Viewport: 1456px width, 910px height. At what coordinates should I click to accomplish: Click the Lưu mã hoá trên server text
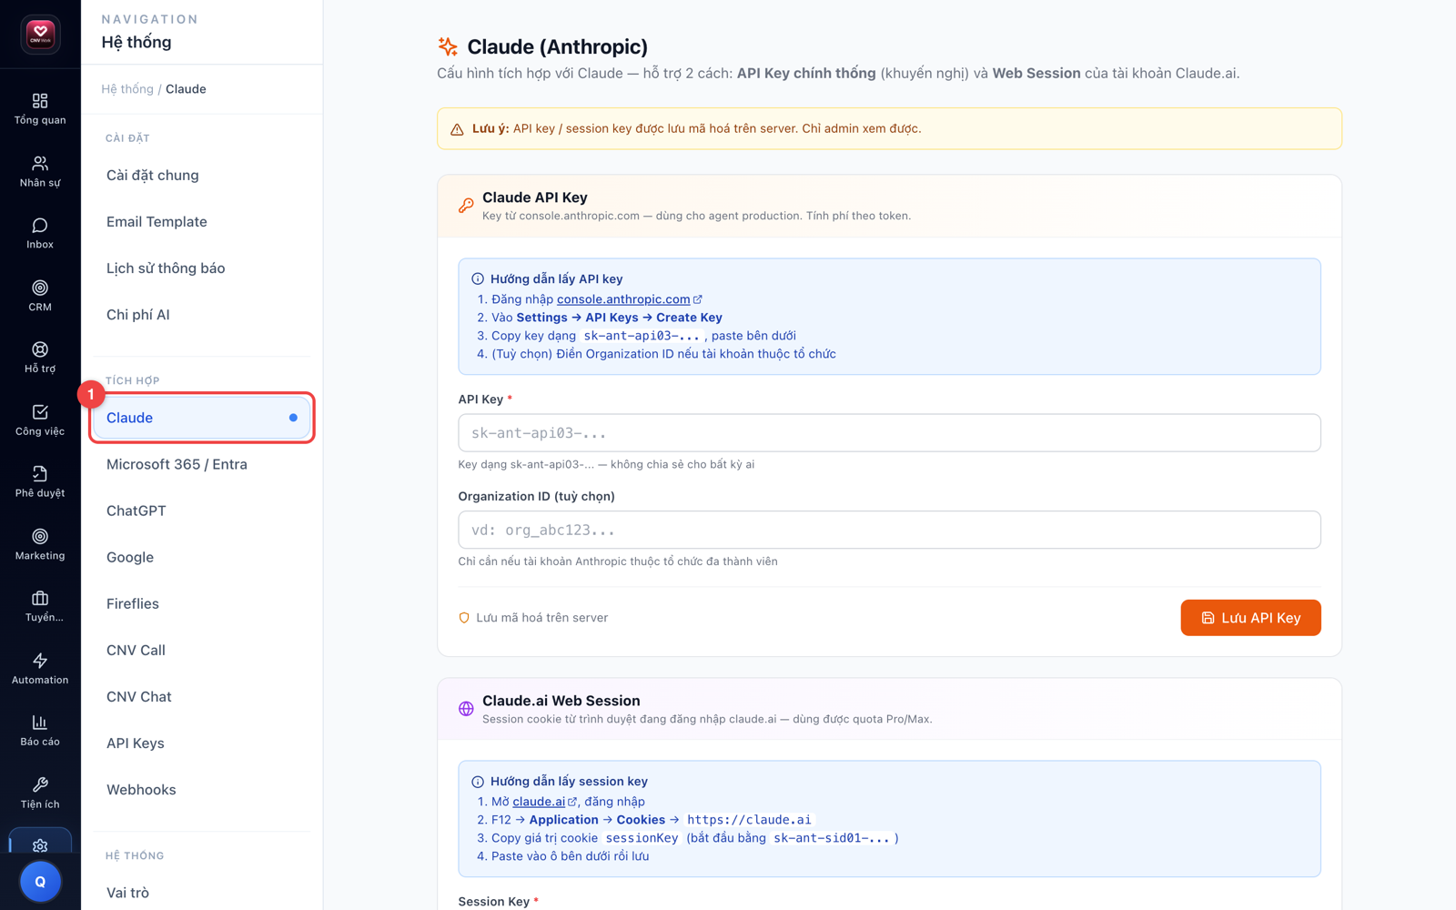(x=542, y=618)
